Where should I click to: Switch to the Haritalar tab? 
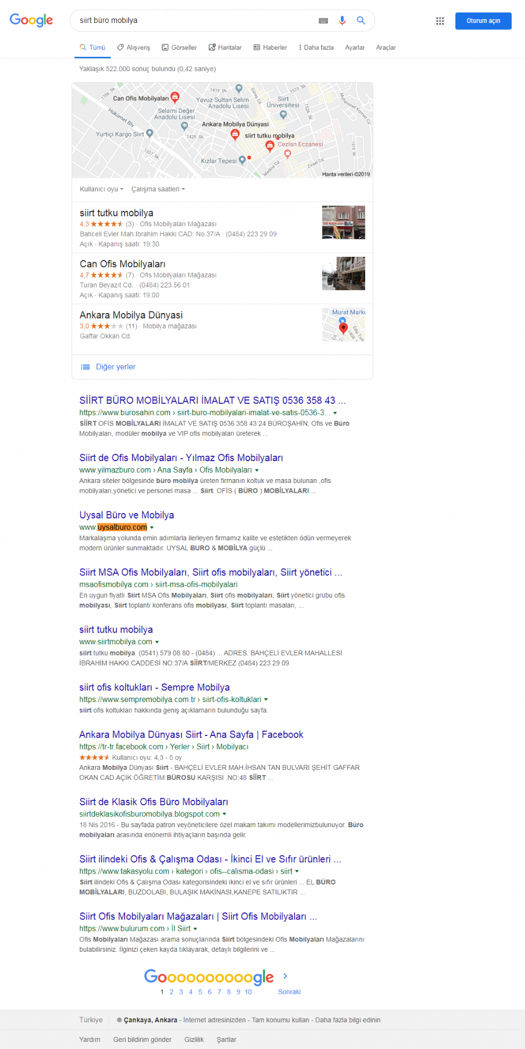(x=225, y=48)
